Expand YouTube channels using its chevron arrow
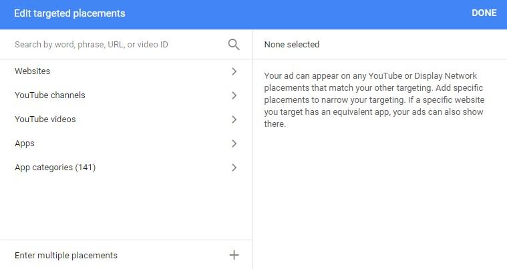Viewport: 507px width, 269px height. [x=234, y=95]
